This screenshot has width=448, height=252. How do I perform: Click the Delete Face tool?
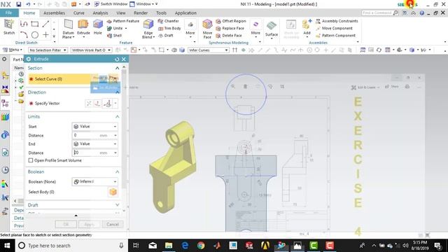click(x=229, y=36)
